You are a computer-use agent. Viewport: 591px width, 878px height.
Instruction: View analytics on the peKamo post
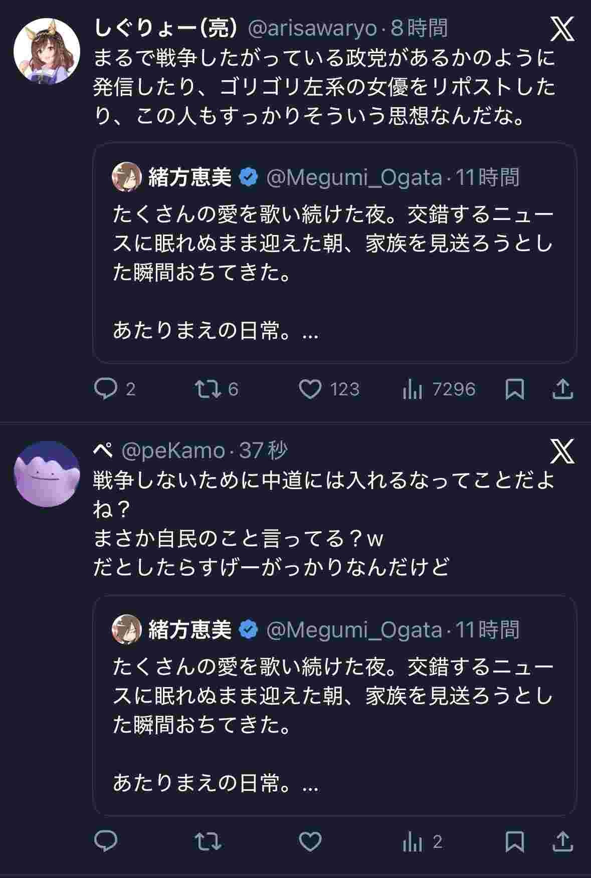(413, 842)
